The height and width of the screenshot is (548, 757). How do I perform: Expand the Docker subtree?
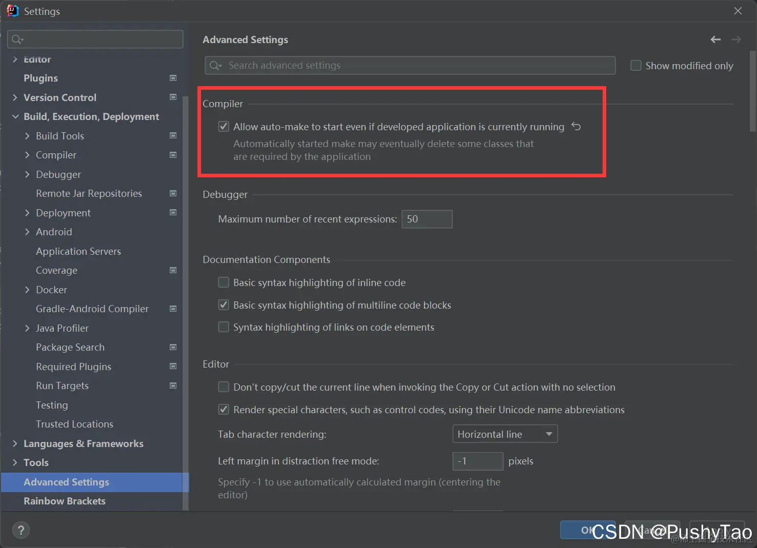[x=27, y=290]
